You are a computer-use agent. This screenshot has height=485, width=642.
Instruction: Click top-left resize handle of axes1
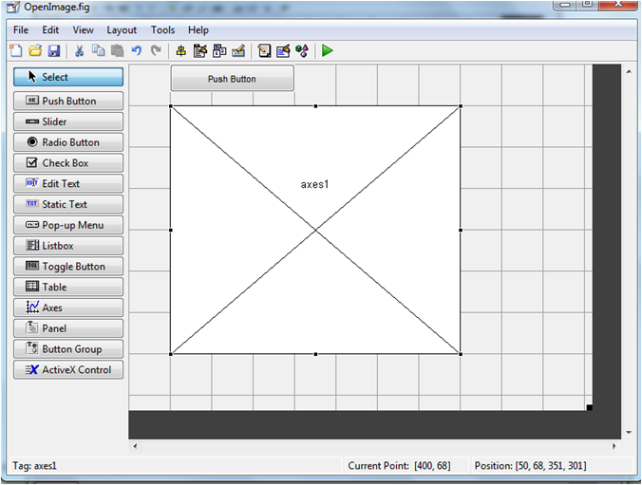pyautogui.click(x=171, y=106)
